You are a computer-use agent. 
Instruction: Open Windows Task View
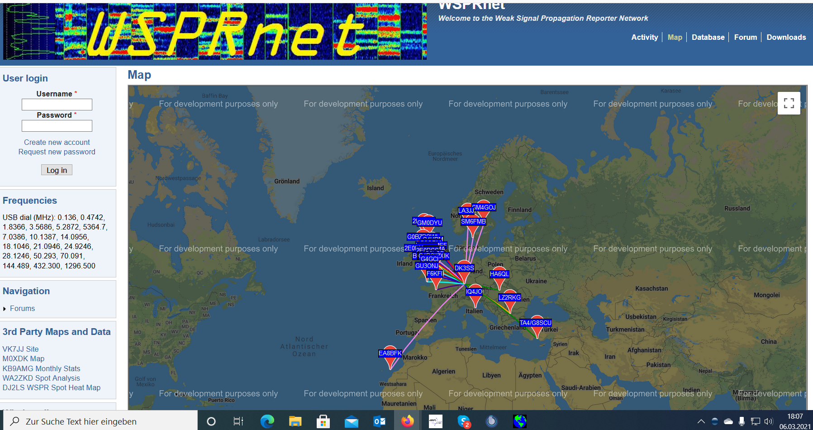pos(238,421)
